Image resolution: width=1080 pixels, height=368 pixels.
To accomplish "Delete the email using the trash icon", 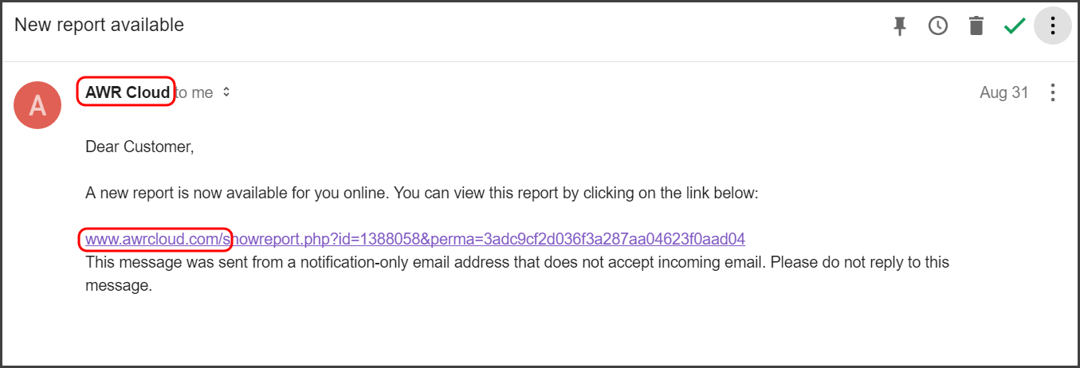I will [976, 26].
